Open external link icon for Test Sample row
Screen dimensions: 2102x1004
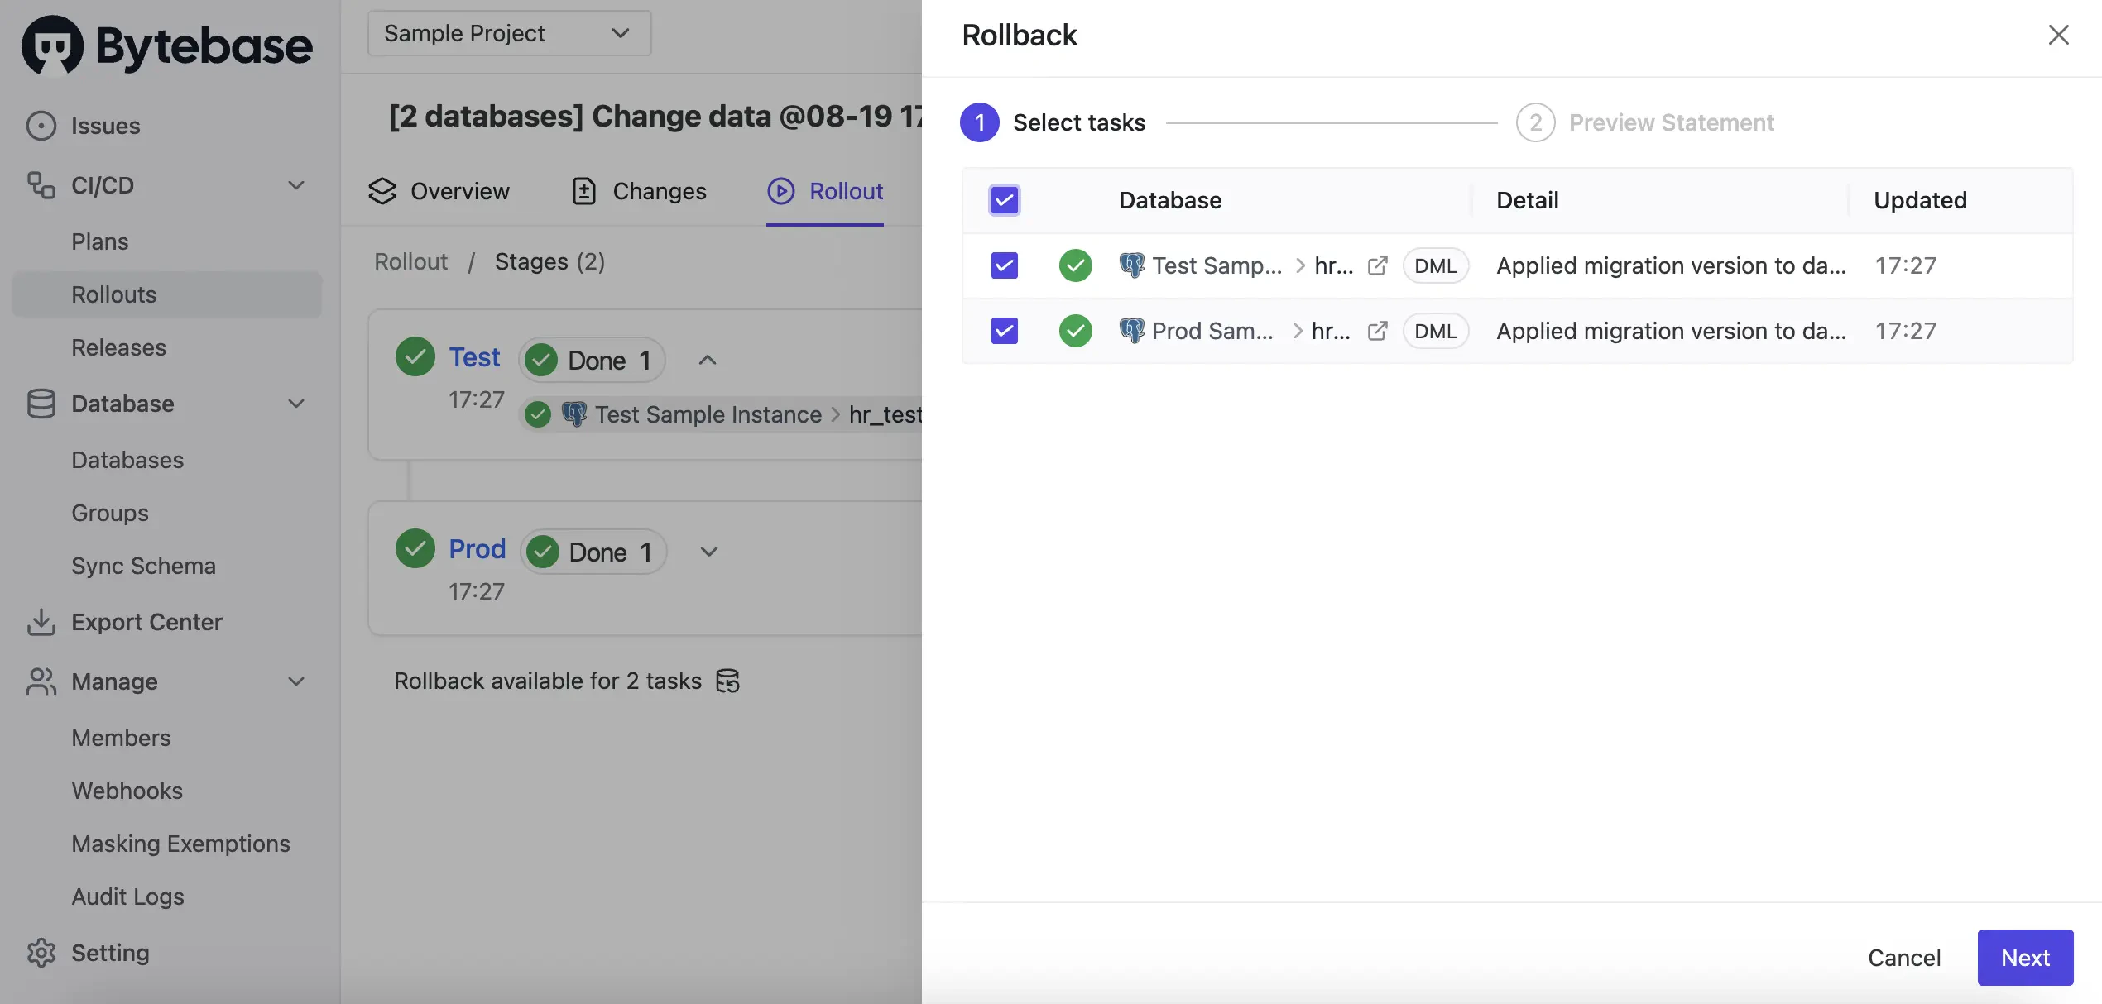1377,265
